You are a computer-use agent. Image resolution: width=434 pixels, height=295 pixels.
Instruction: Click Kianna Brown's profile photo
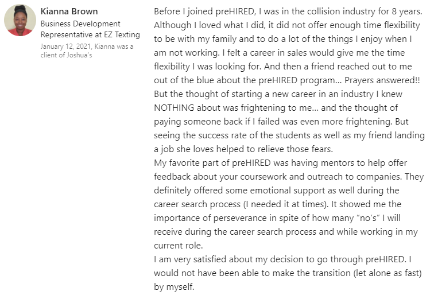click(x=20, y=20)
